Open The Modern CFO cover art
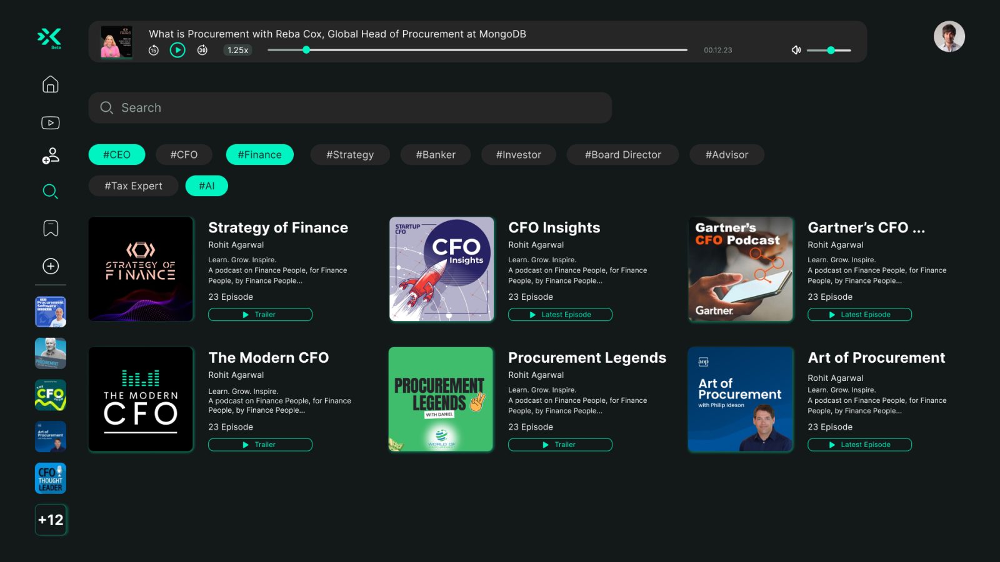This screenshot has height=562, width=1000. click(x=141, y=400)
